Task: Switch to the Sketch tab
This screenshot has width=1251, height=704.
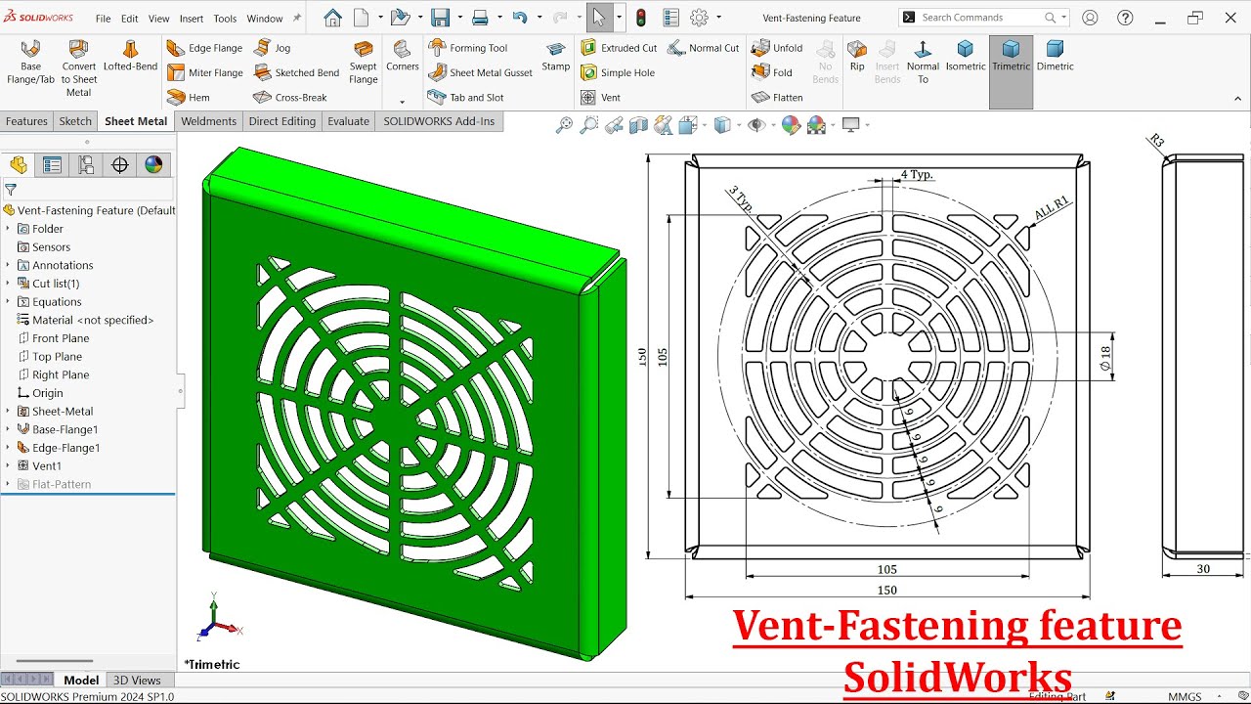Action: coord(75,121)
